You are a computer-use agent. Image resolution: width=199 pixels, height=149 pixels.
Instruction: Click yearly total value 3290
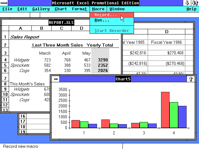103,60
